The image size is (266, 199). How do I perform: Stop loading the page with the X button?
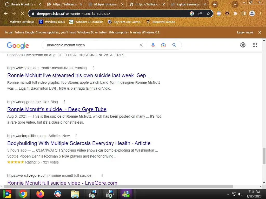[22, 13]
